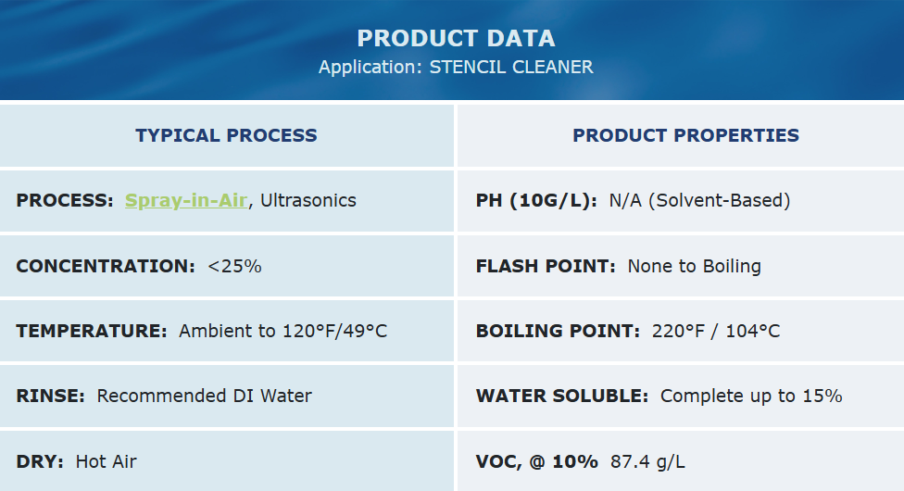904x491 pixels.
Task: Click the Recommended DI Water text
Action: [x=205, y=396]
